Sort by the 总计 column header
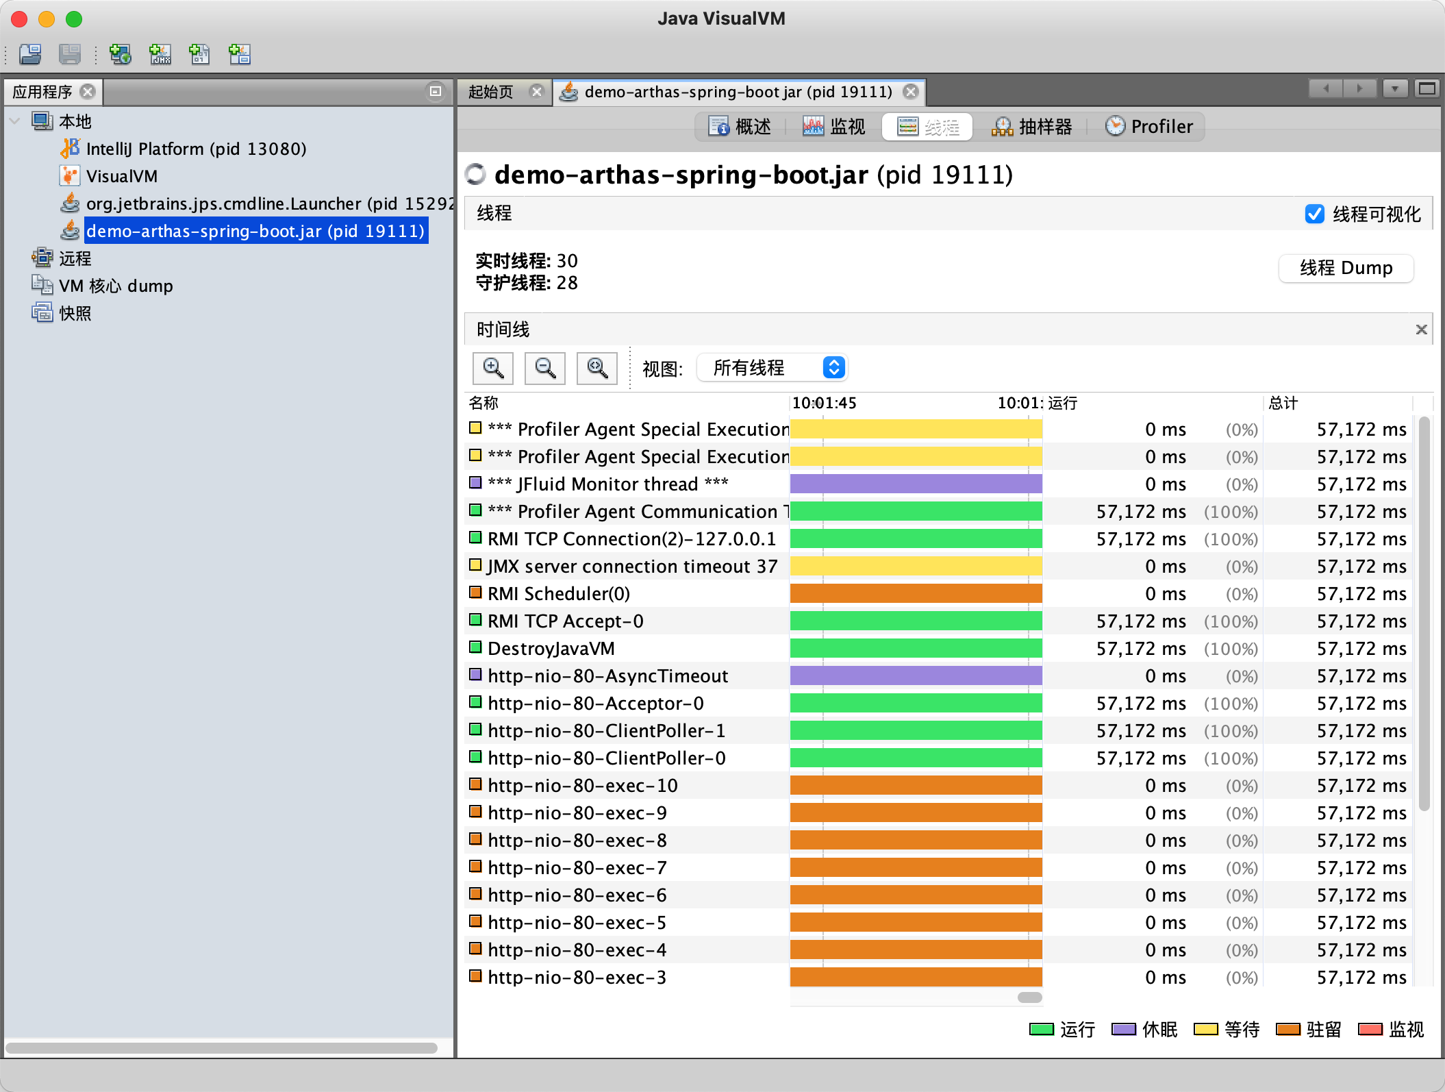Viewport: 1445px width, 1092px height. tap(1337, 403)
